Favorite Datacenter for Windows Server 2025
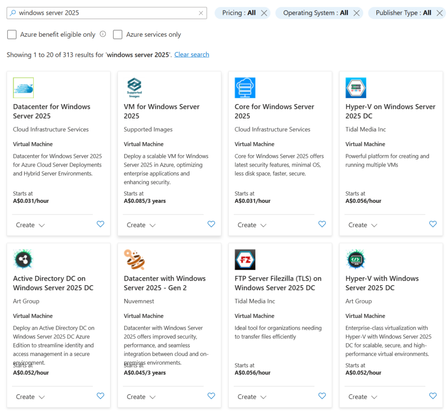The width and height of the screenshot is (448, 414). 100,224
